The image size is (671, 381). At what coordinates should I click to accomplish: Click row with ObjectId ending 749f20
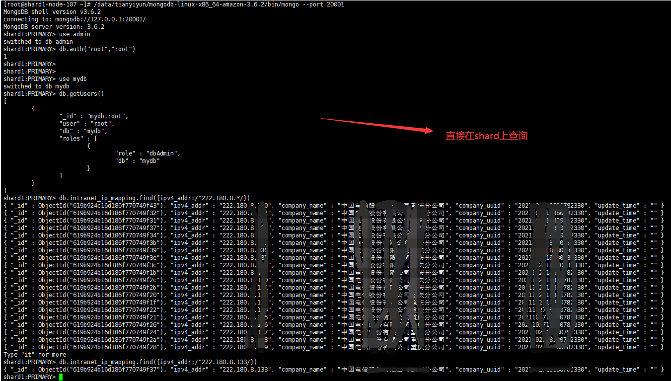tap(333, 295)
